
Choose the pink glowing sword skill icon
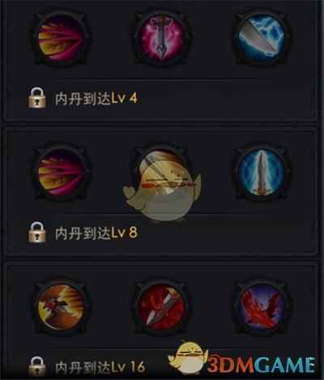(x=161, y=39)
